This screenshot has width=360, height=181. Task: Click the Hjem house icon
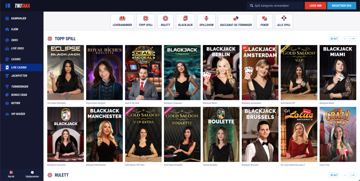(x=7, y=29)
